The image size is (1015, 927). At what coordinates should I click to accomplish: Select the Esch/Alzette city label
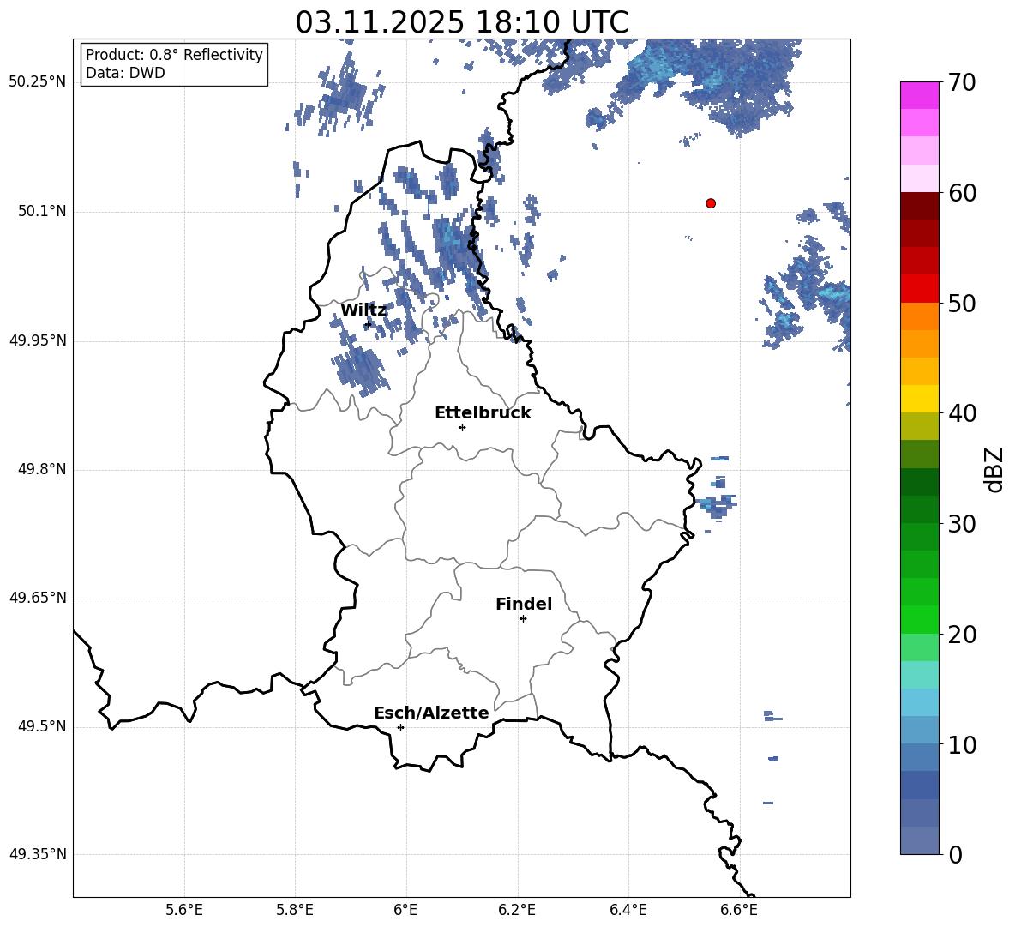(431, 713)
